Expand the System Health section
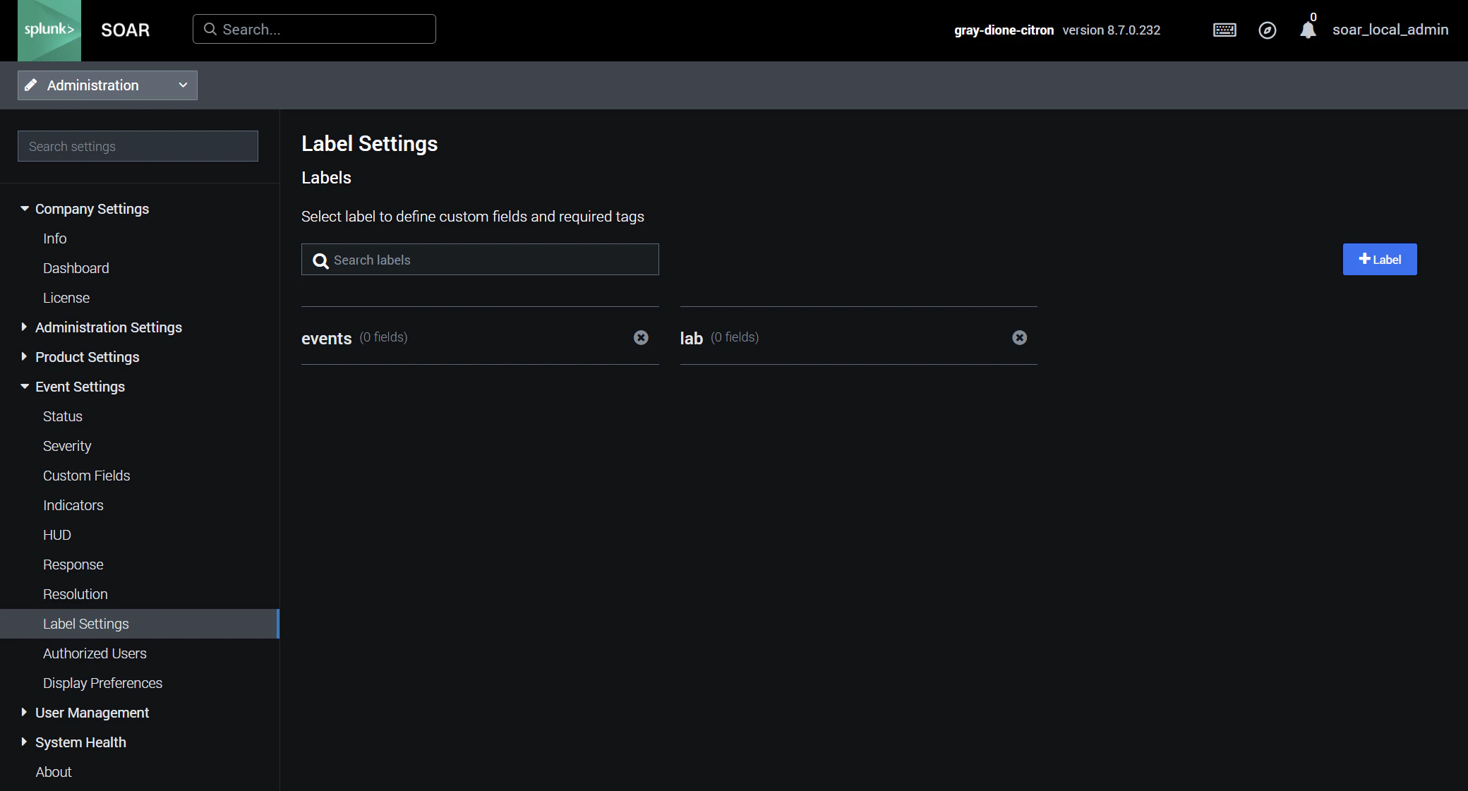The image size is (1468, 791). point(24,742)
